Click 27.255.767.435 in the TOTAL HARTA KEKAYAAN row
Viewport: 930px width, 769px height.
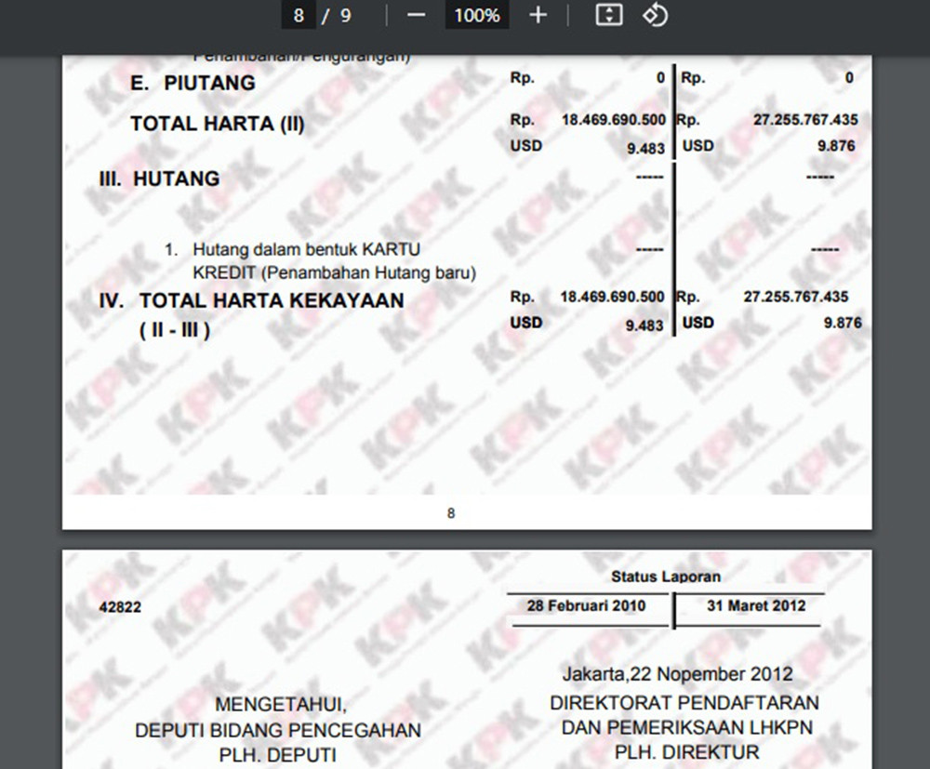pyautogui.click(x=796, y=297)
